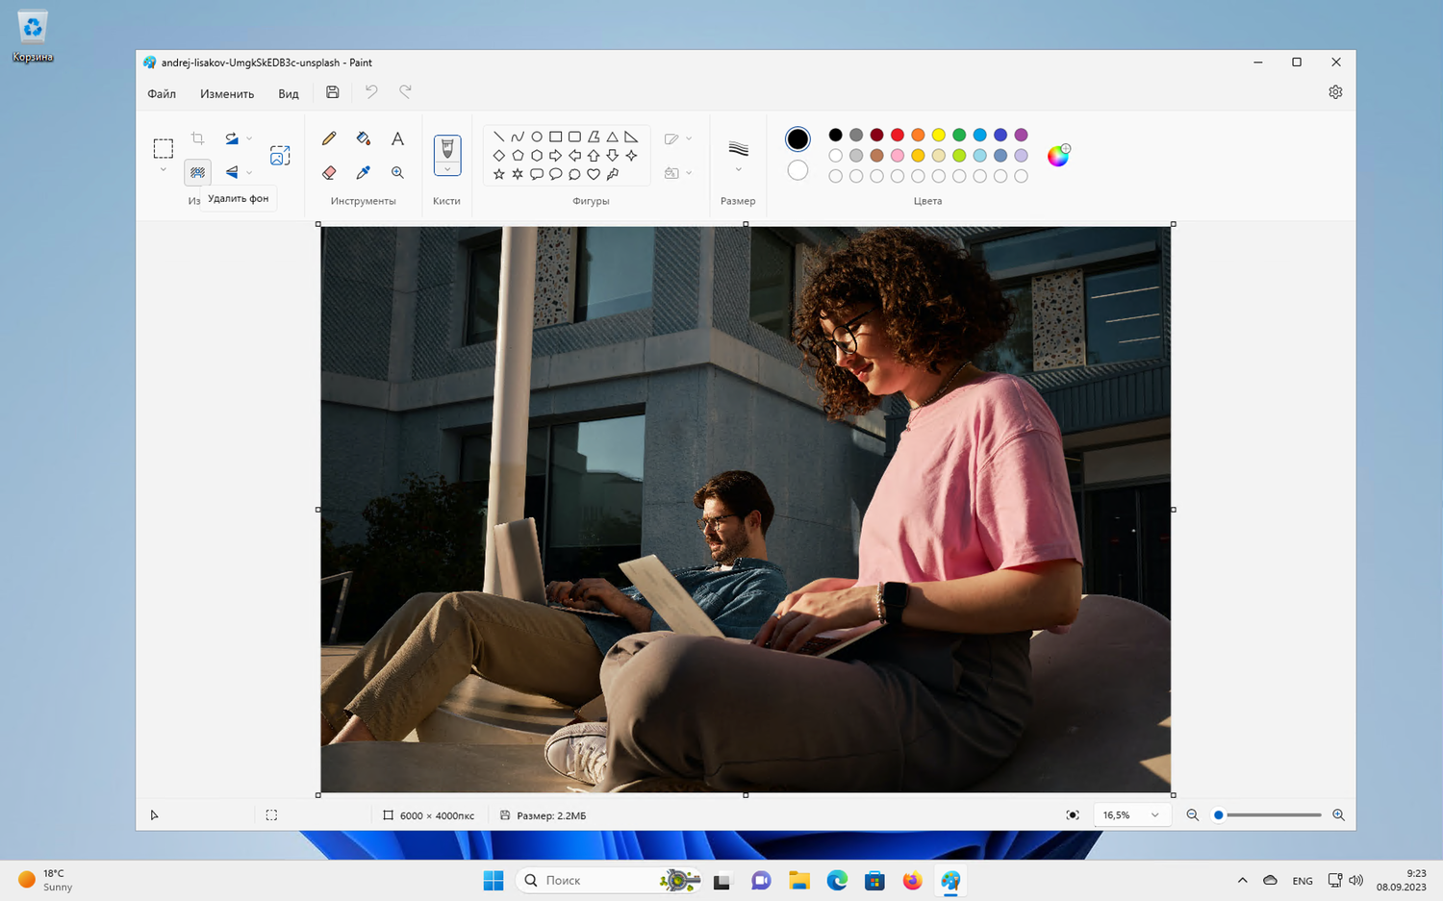This screenshot has height=901, width=1443.
Task: Open the weather widget 18°C Sunny
Action: [x=46, y=880]
